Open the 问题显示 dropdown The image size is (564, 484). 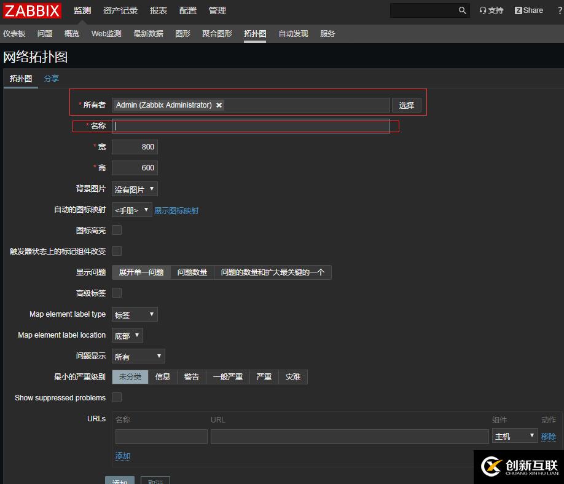pos(138,356)
